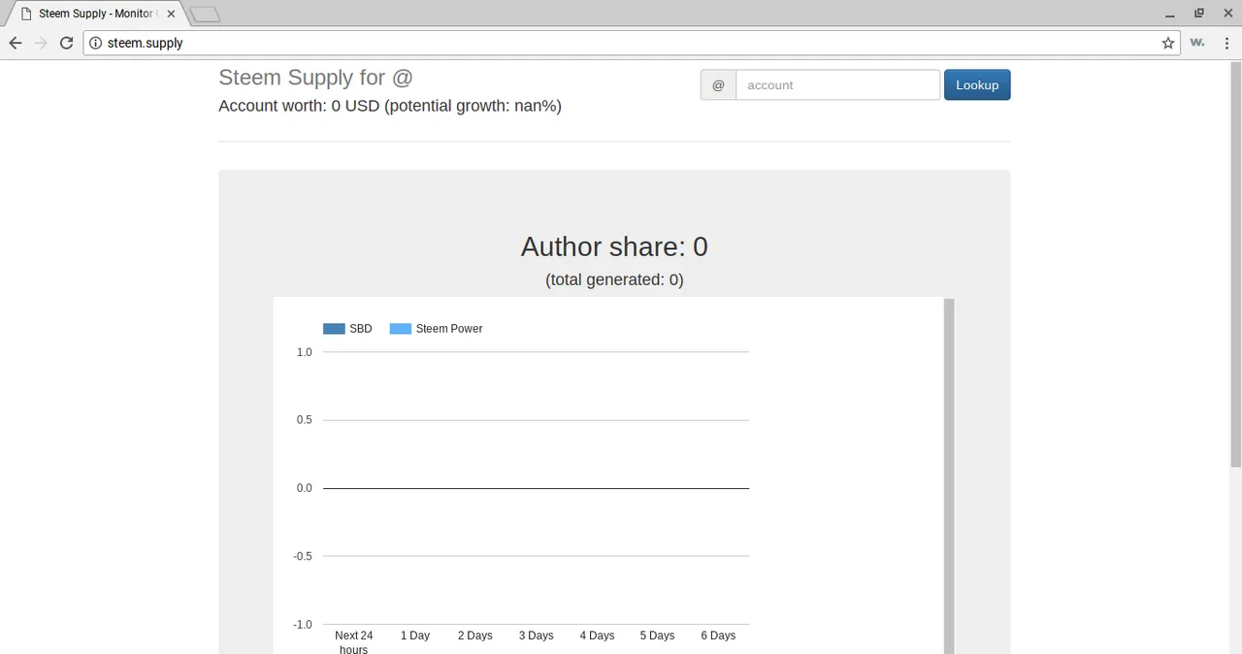Click the '1 Day' axis label
This screenshot has height=654, width=1242.
pos(415,636)
